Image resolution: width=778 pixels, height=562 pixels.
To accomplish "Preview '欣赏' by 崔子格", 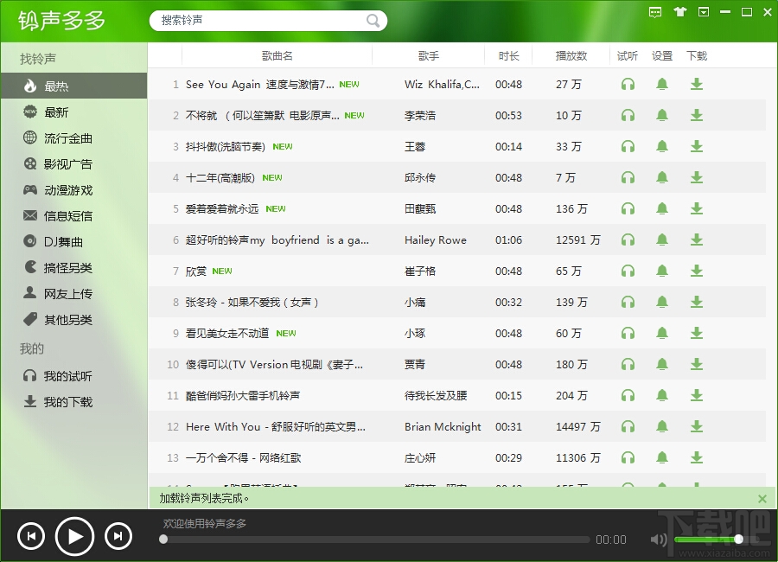I will (x=628, y=271).
